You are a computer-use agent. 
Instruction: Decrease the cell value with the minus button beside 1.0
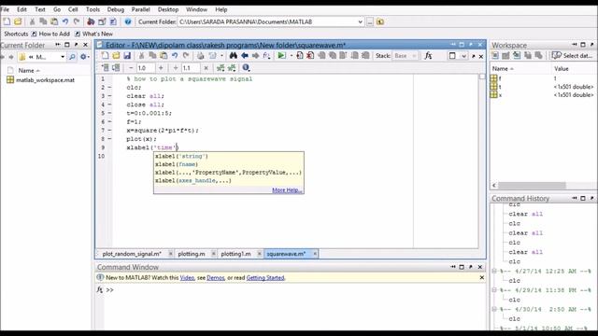131,68
